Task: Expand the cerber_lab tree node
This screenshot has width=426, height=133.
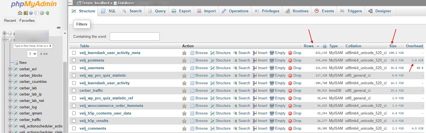Action: click(10, 88)
